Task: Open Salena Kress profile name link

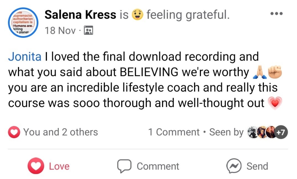Action: (80, 15)
